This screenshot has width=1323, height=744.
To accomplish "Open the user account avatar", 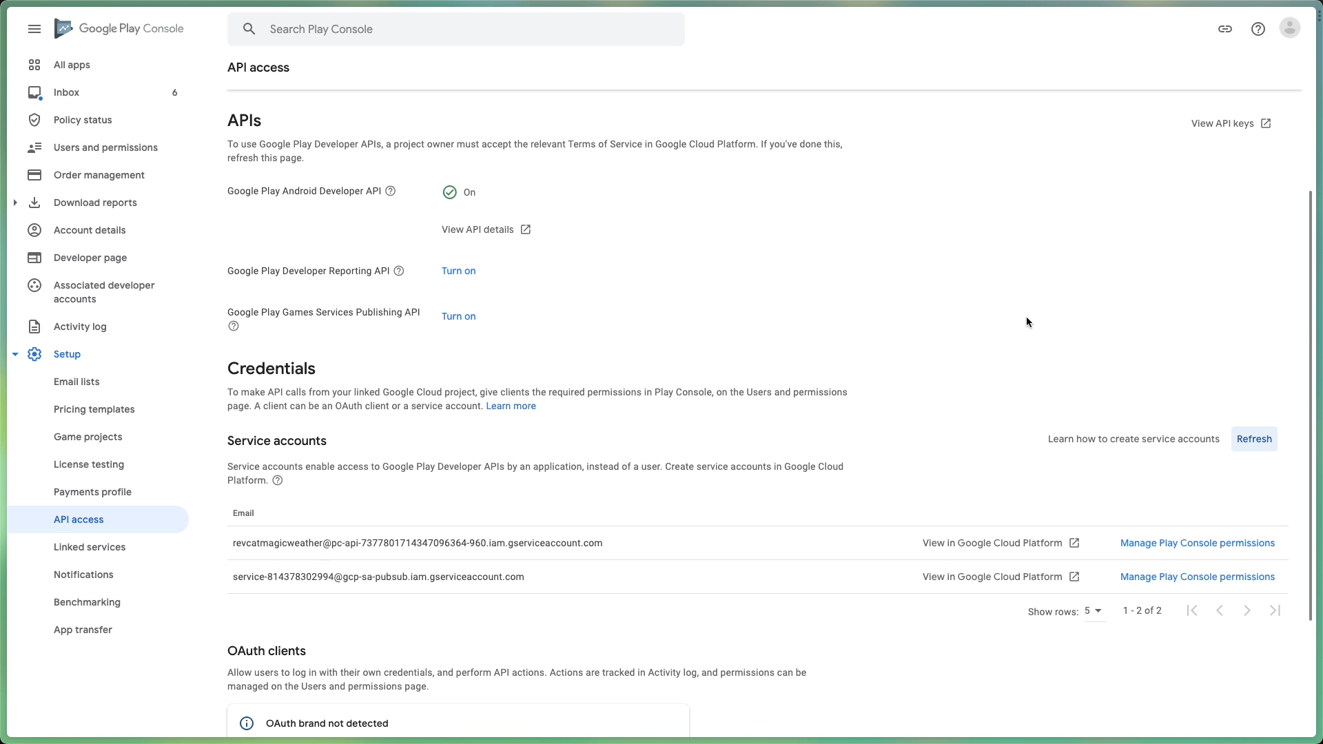I will pyautogui.click(x=1289, y=28).
